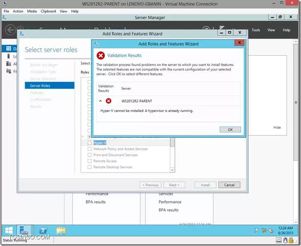
Task: Click the Server Manager scroll-down arrow
Action: (296, 222)
